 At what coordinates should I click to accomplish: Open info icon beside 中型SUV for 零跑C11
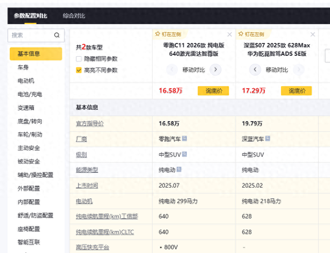click(185, 154)
